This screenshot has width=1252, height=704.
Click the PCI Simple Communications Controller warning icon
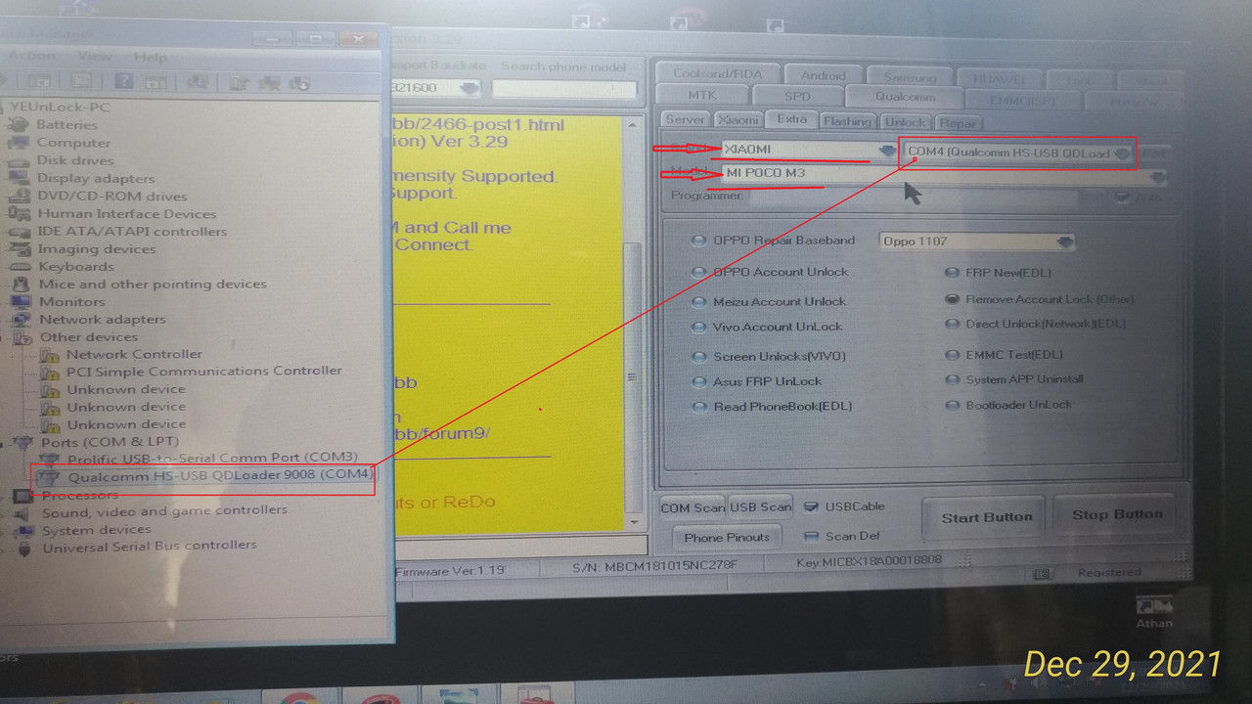pyautogui.click(x=49, y=372)
